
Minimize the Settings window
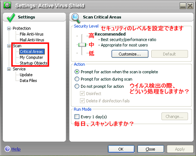[x=183, y=6]
